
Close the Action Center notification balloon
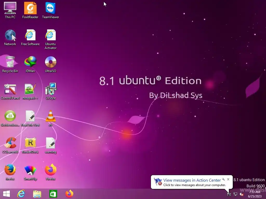point(228,179)
